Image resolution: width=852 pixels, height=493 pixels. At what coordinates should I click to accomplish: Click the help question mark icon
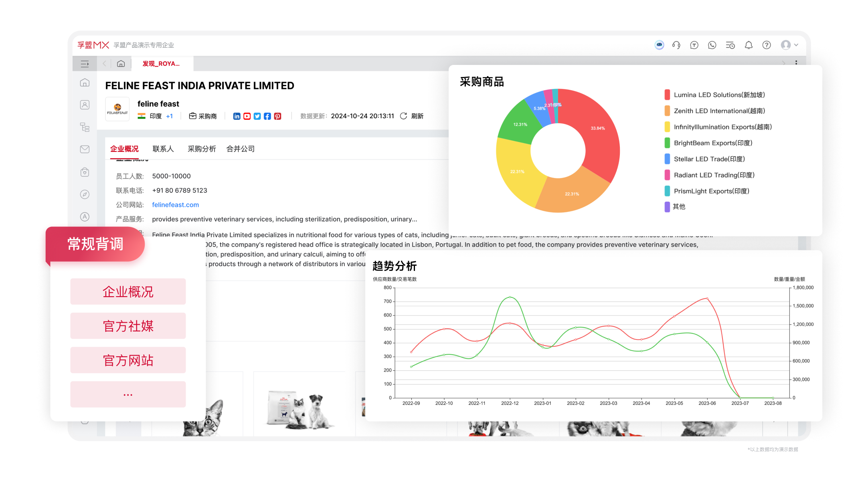coord(766,45)
